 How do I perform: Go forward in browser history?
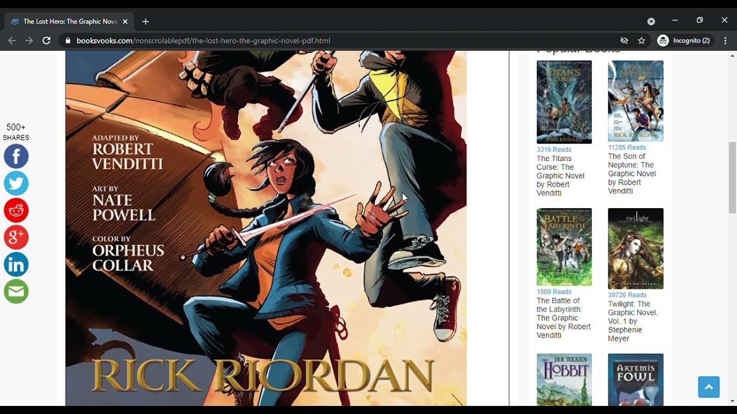coord(29,41)
